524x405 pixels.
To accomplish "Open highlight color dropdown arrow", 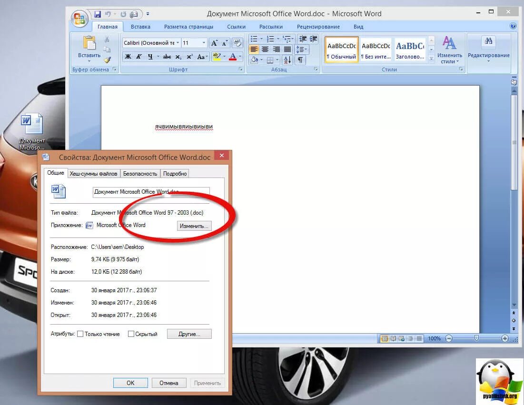I will tap(224, 57).
